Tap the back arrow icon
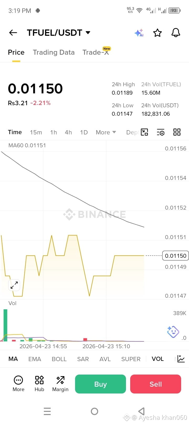The image size is (189, 424). [x=13, y=33]
